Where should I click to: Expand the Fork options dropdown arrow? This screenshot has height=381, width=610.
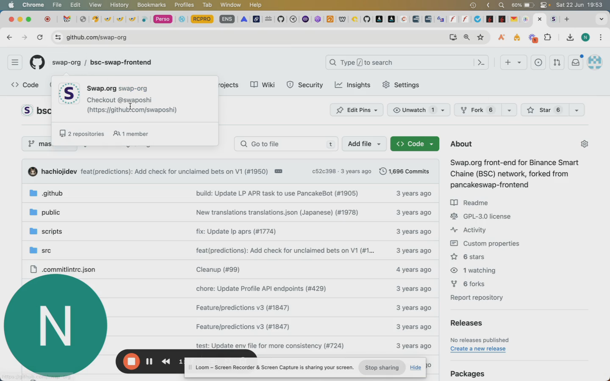tap(509, 110)
